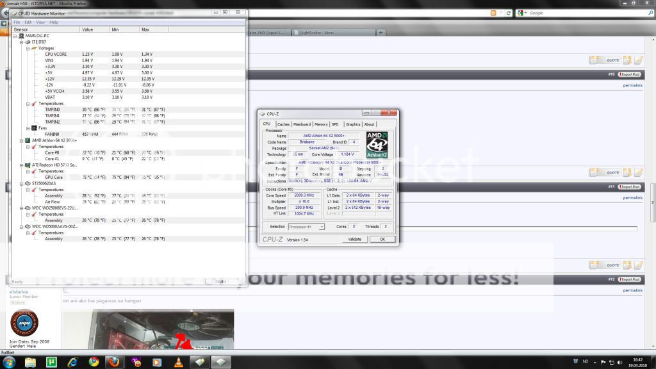Click the AMD Athlon 64 logo in CPU-Z
Image resolution: width=656 pixels, height=369 pixels.
tap(376, 145)
